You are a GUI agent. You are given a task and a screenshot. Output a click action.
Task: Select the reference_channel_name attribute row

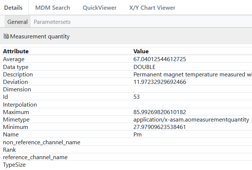[x=35, y=157]
